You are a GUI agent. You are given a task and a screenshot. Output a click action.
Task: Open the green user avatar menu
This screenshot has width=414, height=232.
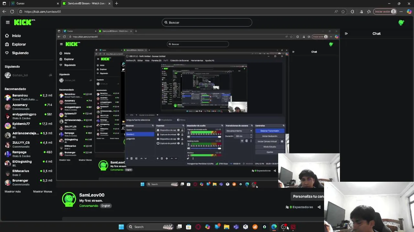click(401, 23)
